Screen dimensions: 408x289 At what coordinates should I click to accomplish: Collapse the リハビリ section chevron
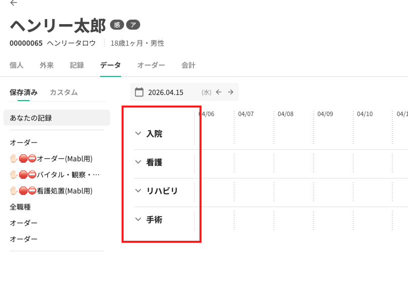pyautogui.click(x=138, y=190)
